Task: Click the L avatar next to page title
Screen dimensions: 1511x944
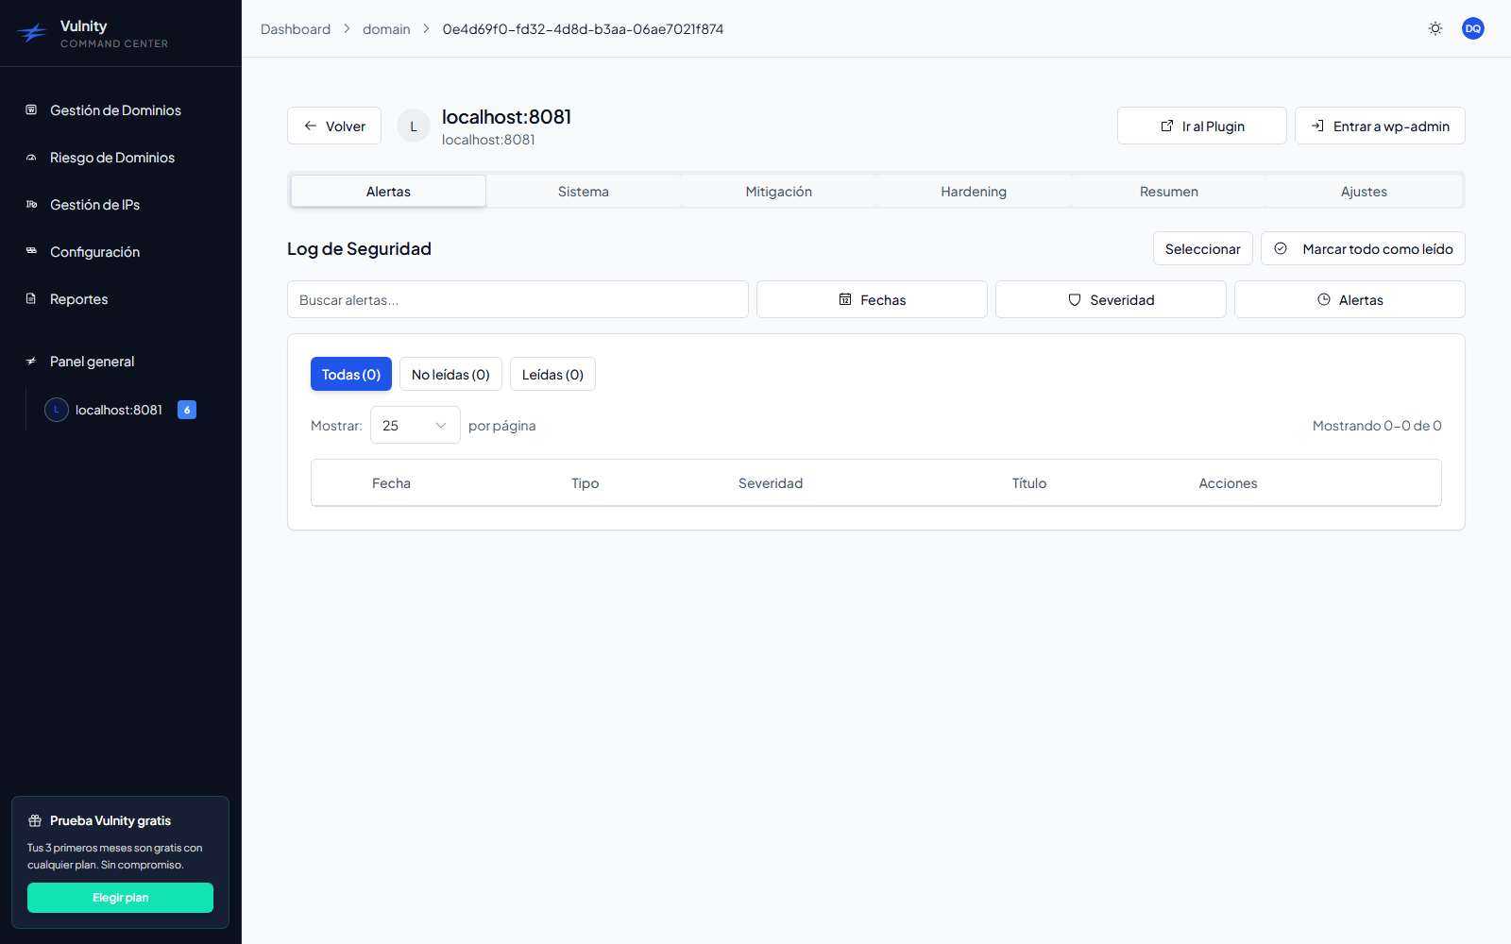Action: point(414,126)
